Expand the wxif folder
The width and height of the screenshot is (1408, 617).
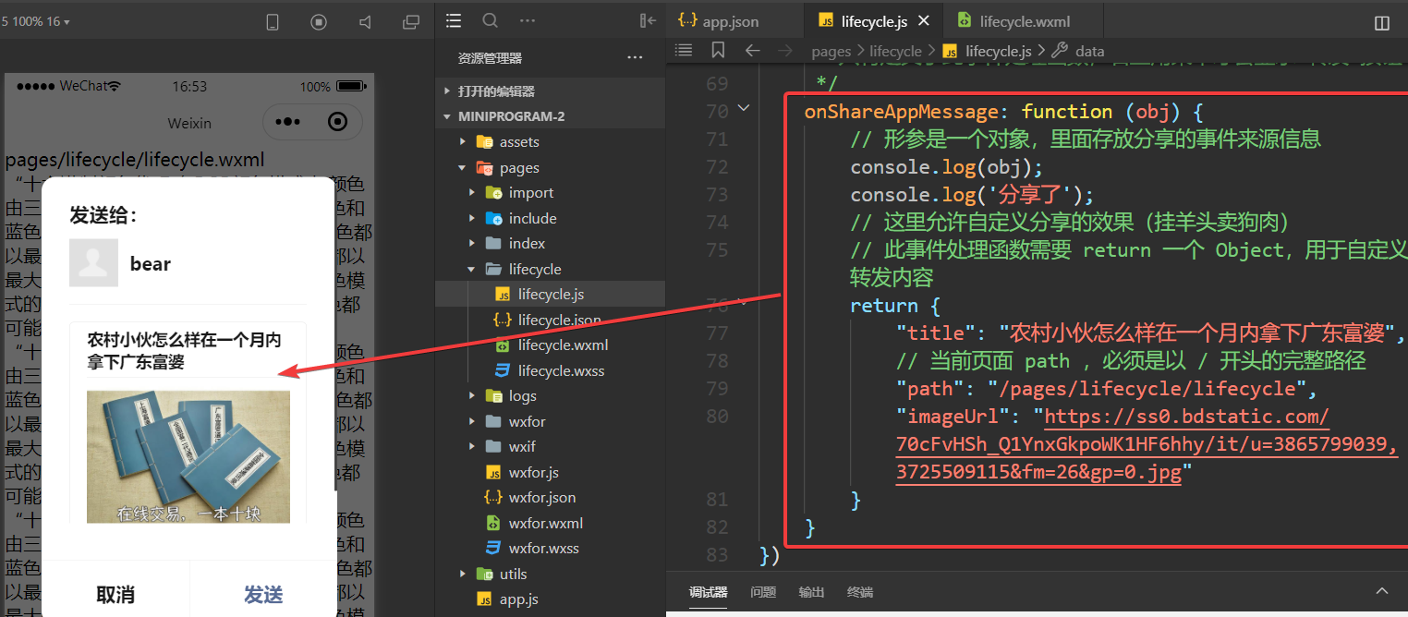coord(551,447)
